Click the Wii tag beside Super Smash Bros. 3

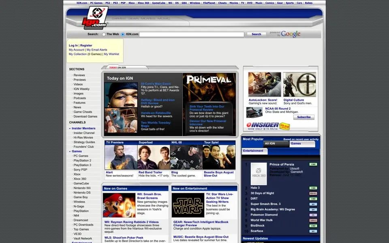[x=313, y=204]
